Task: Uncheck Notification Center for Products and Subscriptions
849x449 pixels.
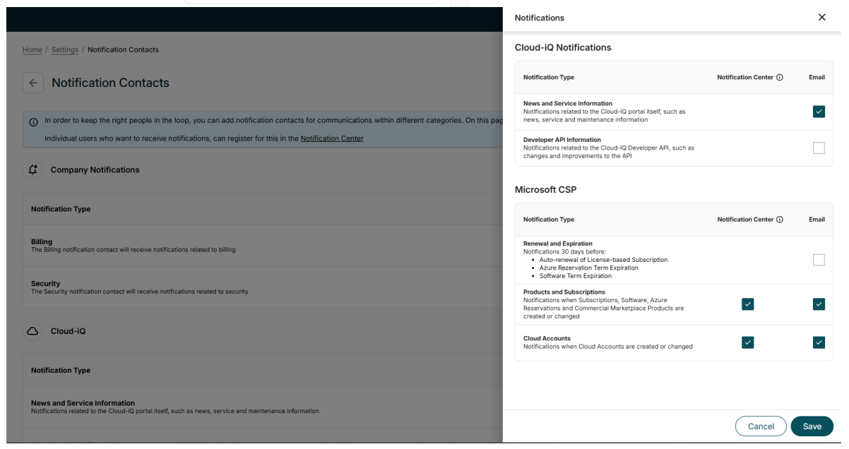Action: pos(747,304)
